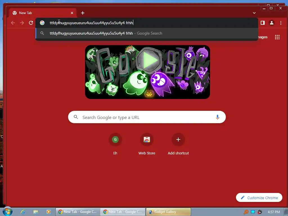Open the Gadget Gallery taskbar window
Image resolution: width=288 pixels, height=216 pixels.
(168, 212)
